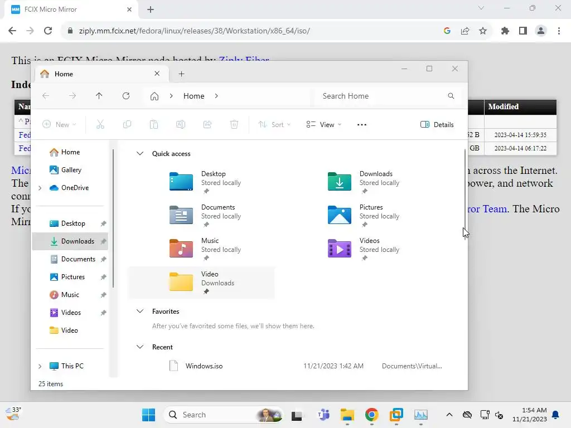Open Chrome three-dot menu
The image size is (571, 428).
point(559,31)
